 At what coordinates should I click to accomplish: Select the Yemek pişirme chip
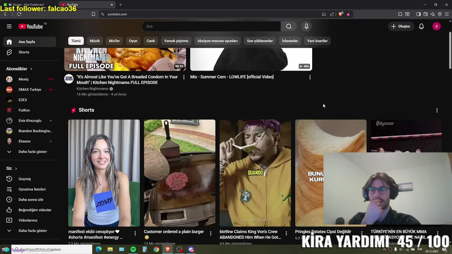pyautogui.click(x=176, y=41)
